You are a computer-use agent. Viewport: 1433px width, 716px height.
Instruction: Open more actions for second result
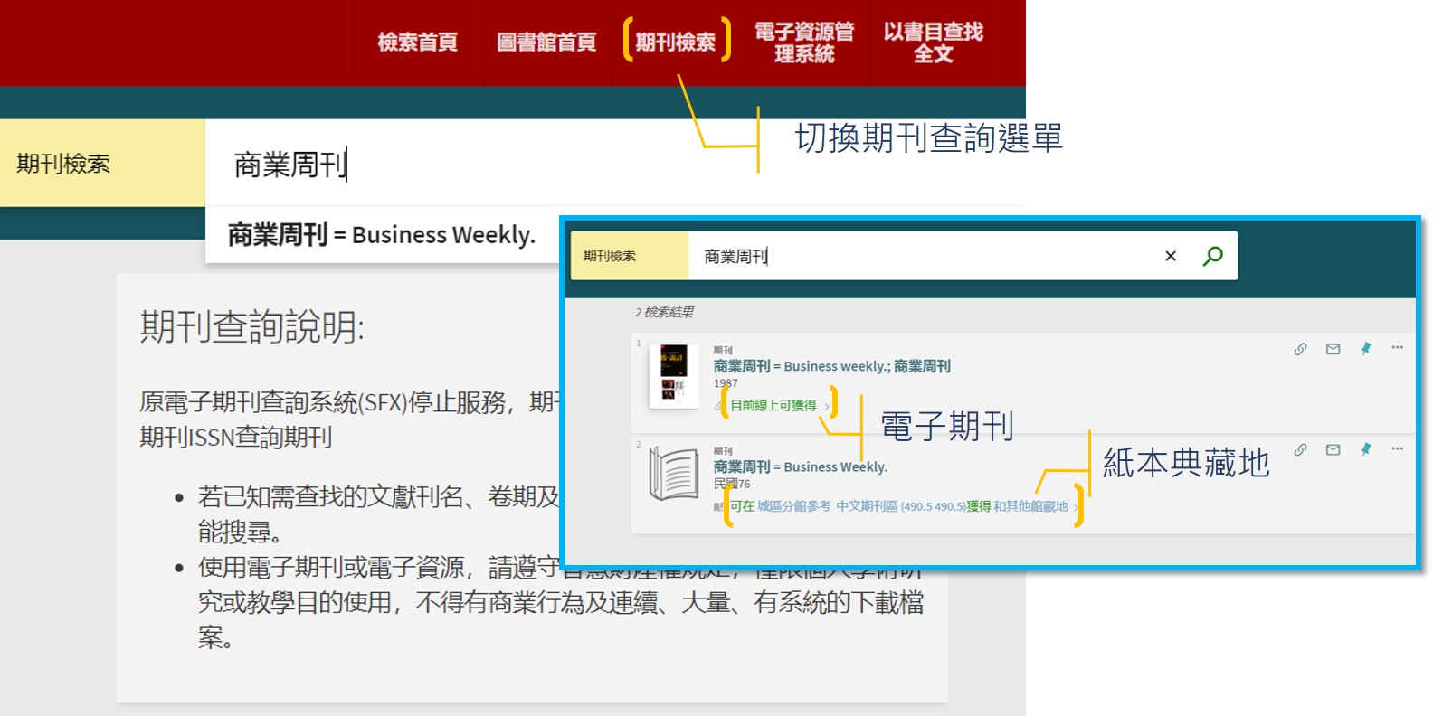[1397, 448]
